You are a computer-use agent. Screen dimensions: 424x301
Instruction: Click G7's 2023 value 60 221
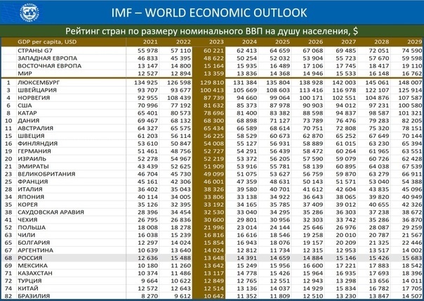coord(213,51)
